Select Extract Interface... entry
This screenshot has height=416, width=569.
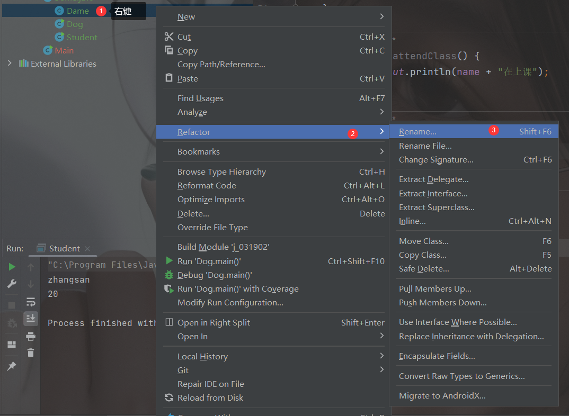(474, 194)
